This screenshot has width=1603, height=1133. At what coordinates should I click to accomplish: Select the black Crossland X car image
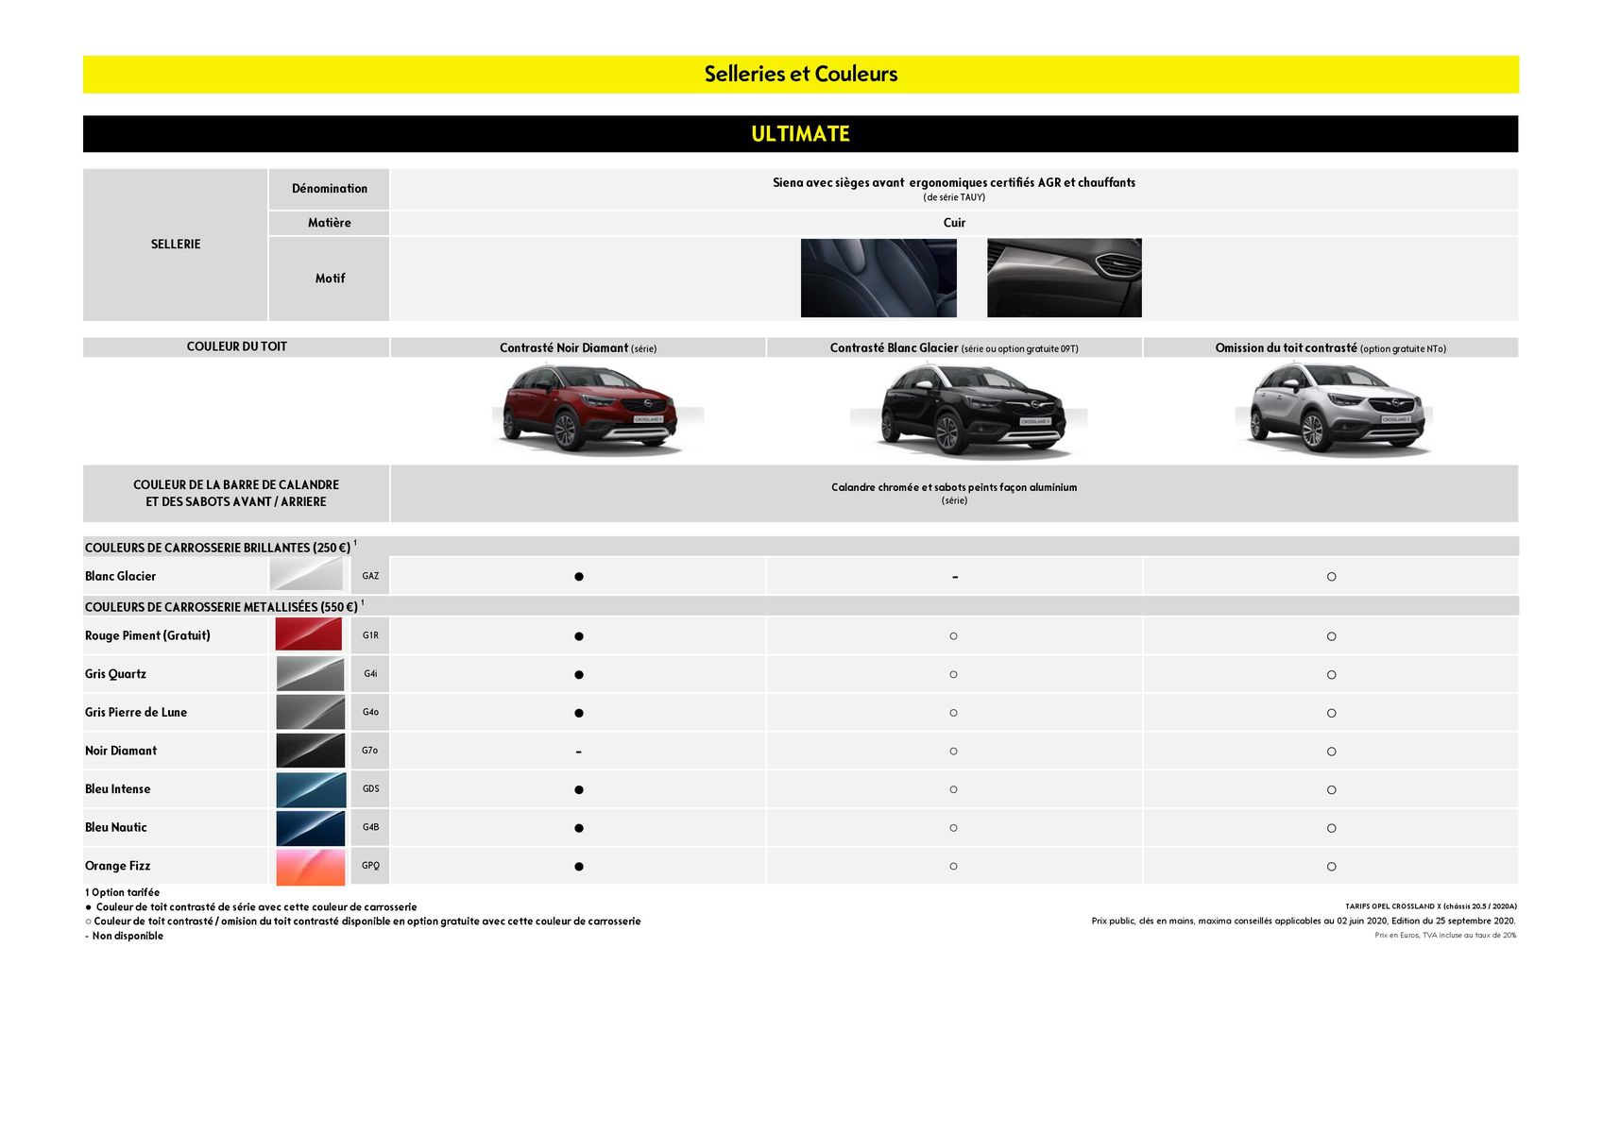967,408
